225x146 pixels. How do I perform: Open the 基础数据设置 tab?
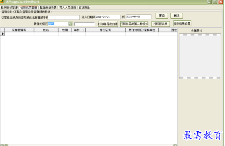pos(48,8)
